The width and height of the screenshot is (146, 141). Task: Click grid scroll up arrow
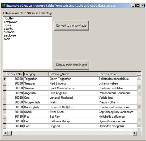139,74
